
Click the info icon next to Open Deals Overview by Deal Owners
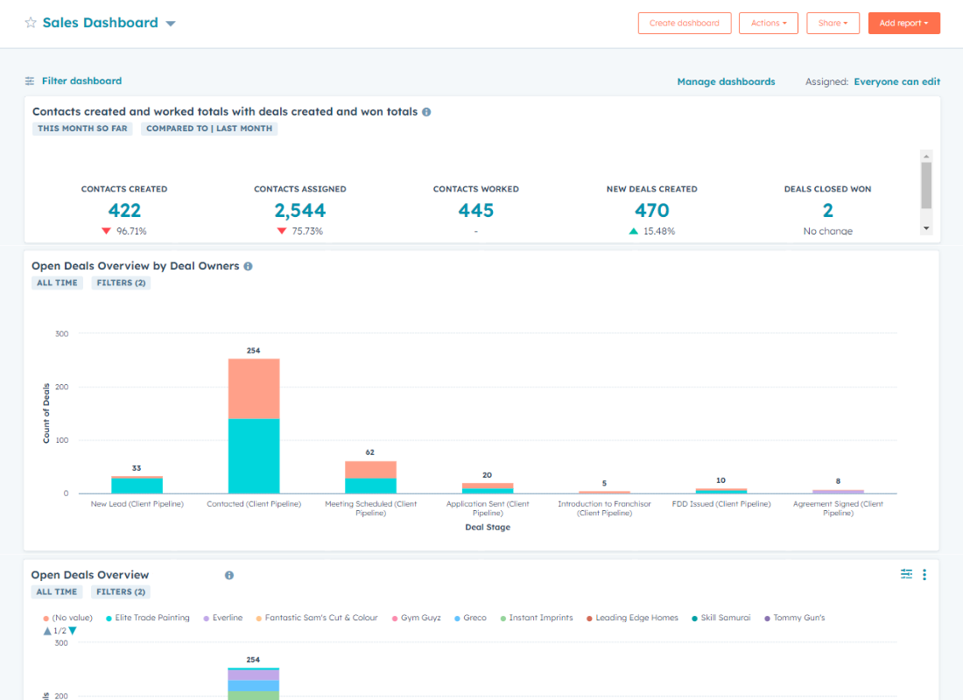coord(248,266)
